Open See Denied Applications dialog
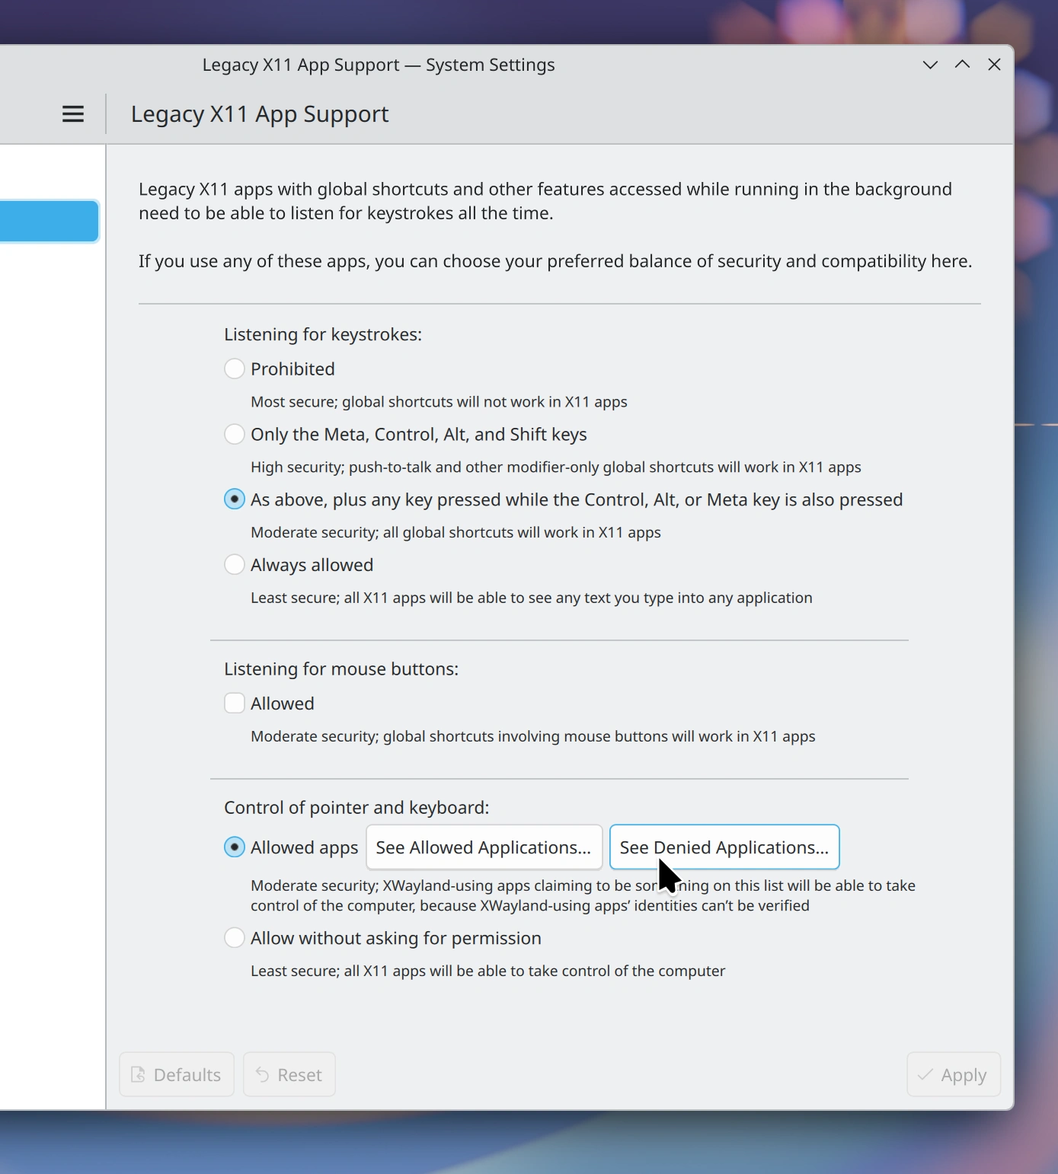 (x=724, y=847)
